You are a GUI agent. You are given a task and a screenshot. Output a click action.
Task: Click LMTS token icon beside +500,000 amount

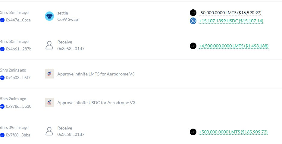pyautogui.click(x=193, y=132)
